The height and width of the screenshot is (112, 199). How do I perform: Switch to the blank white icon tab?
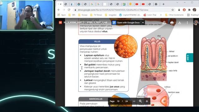pyautogui.click(x=105, y=4)
